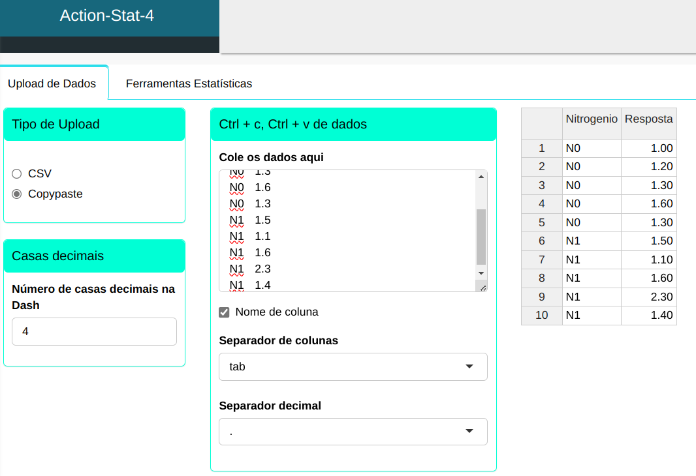Click the textarea scroll down arrow
696x476 pixels.
tap(481, 273)
